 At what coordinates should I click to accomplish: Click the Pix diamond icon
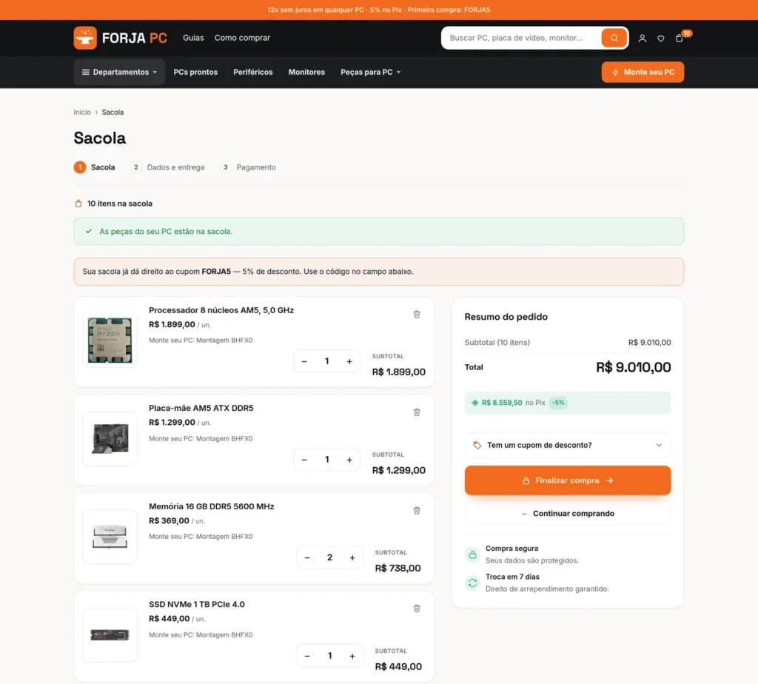(474, 403)
